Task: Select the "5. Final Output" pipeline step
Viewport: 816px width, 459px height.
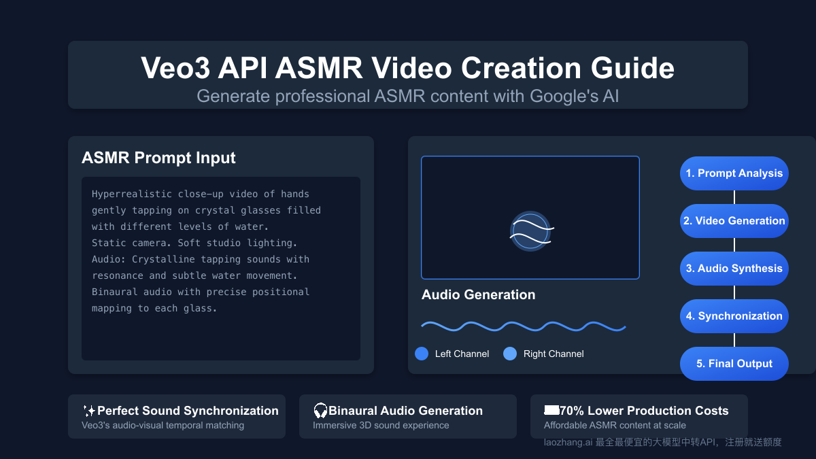Action: (x=734, y=364)
